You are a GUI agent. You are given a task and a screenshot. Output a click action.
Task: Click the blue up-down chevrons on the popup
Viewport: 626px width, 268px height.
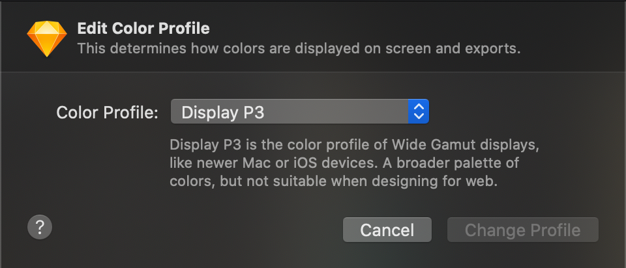tap(418, 112)
